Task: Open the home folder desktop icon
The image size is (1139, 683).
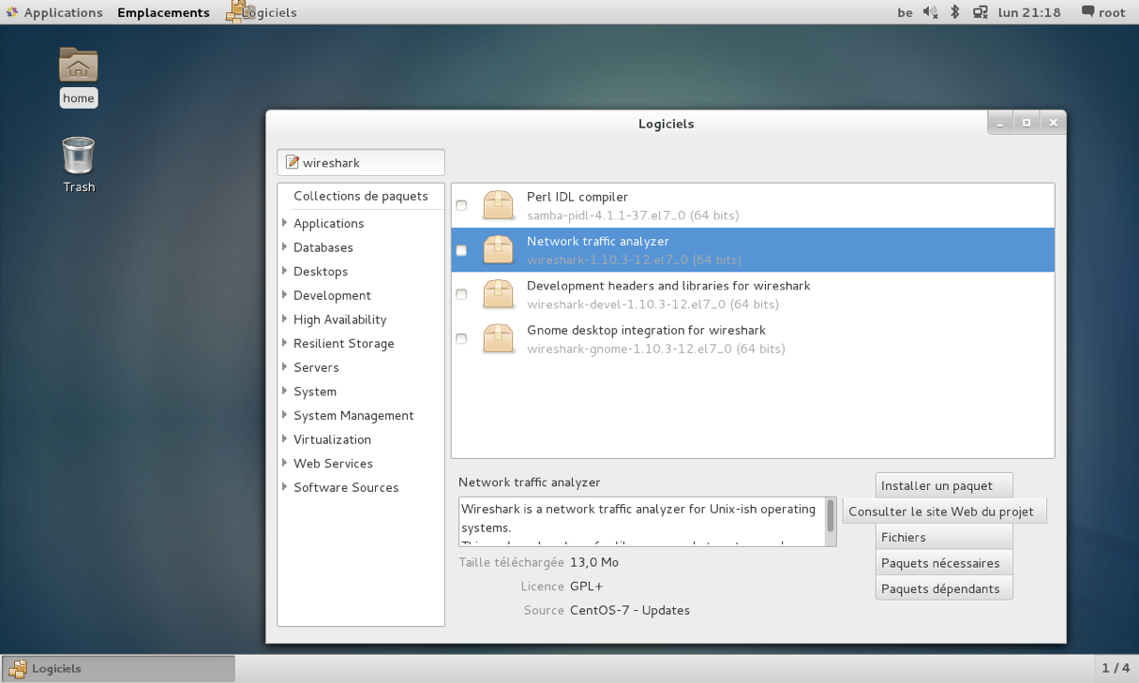Action: tap(79, 66)
